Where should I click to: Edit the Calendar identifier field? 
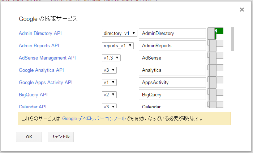click(172, 105)
